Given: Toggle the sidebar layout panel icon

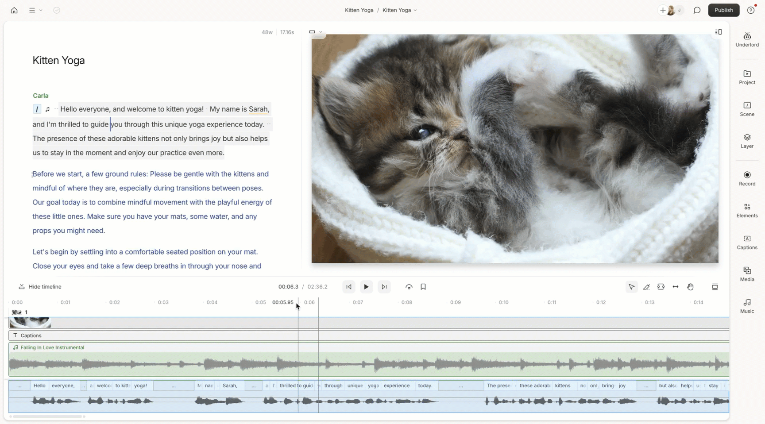Looking at the screenshot, I should point(718,32).
